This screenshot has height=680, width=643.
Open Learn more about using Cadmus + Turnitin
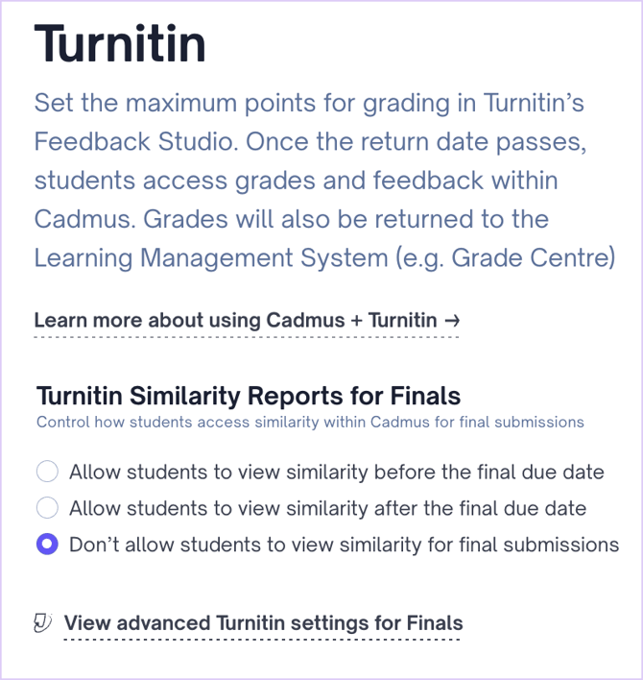(x=235, y=321)
